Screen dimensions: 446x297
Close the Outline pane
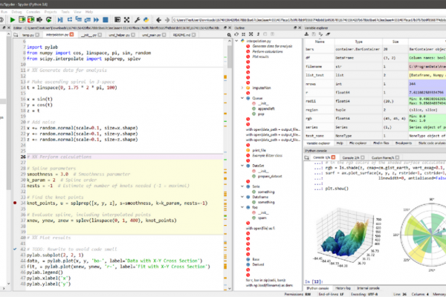[x=300, y=28]
